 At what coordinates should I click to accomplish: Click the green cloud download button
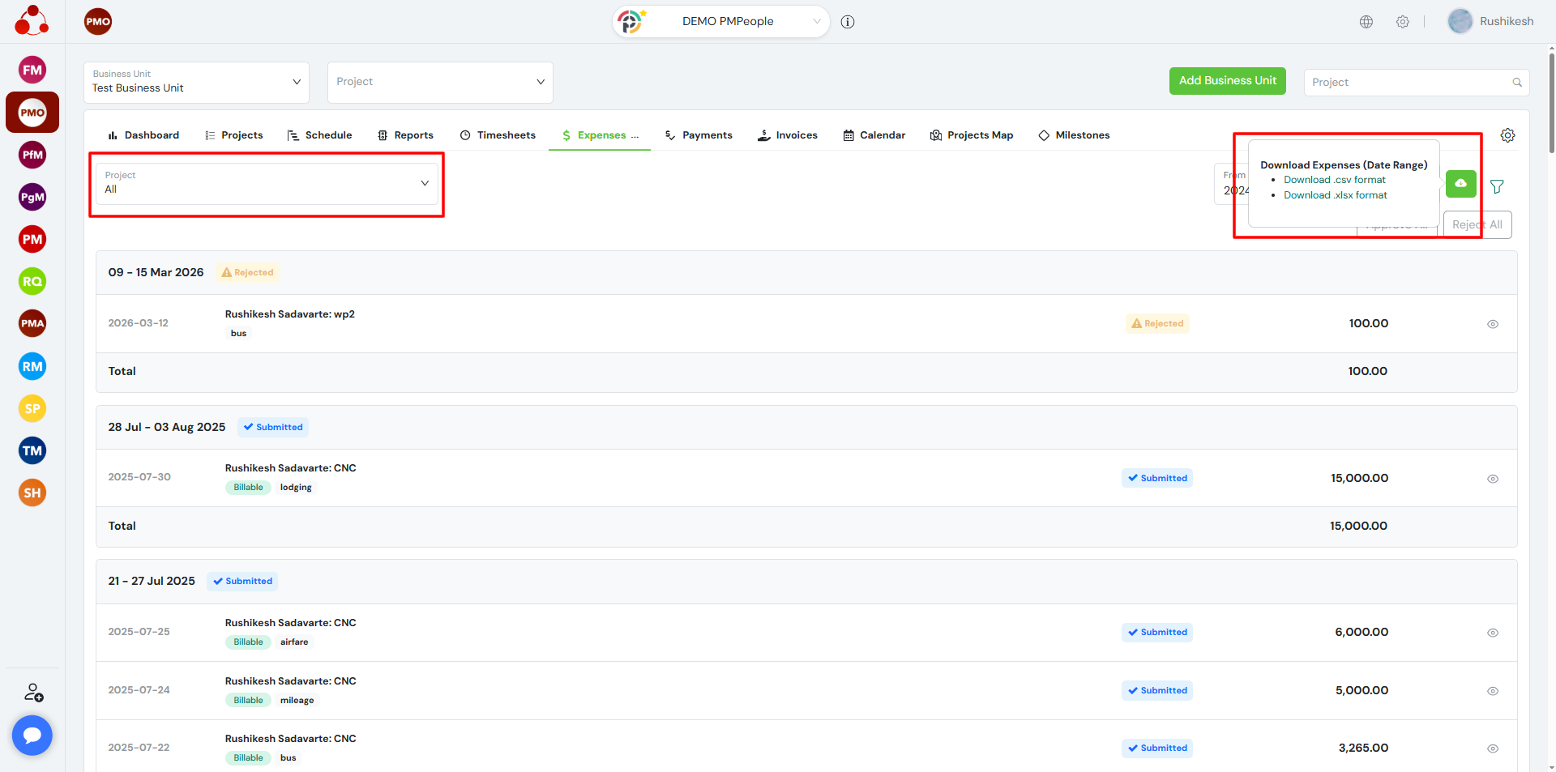[1460, 184]
